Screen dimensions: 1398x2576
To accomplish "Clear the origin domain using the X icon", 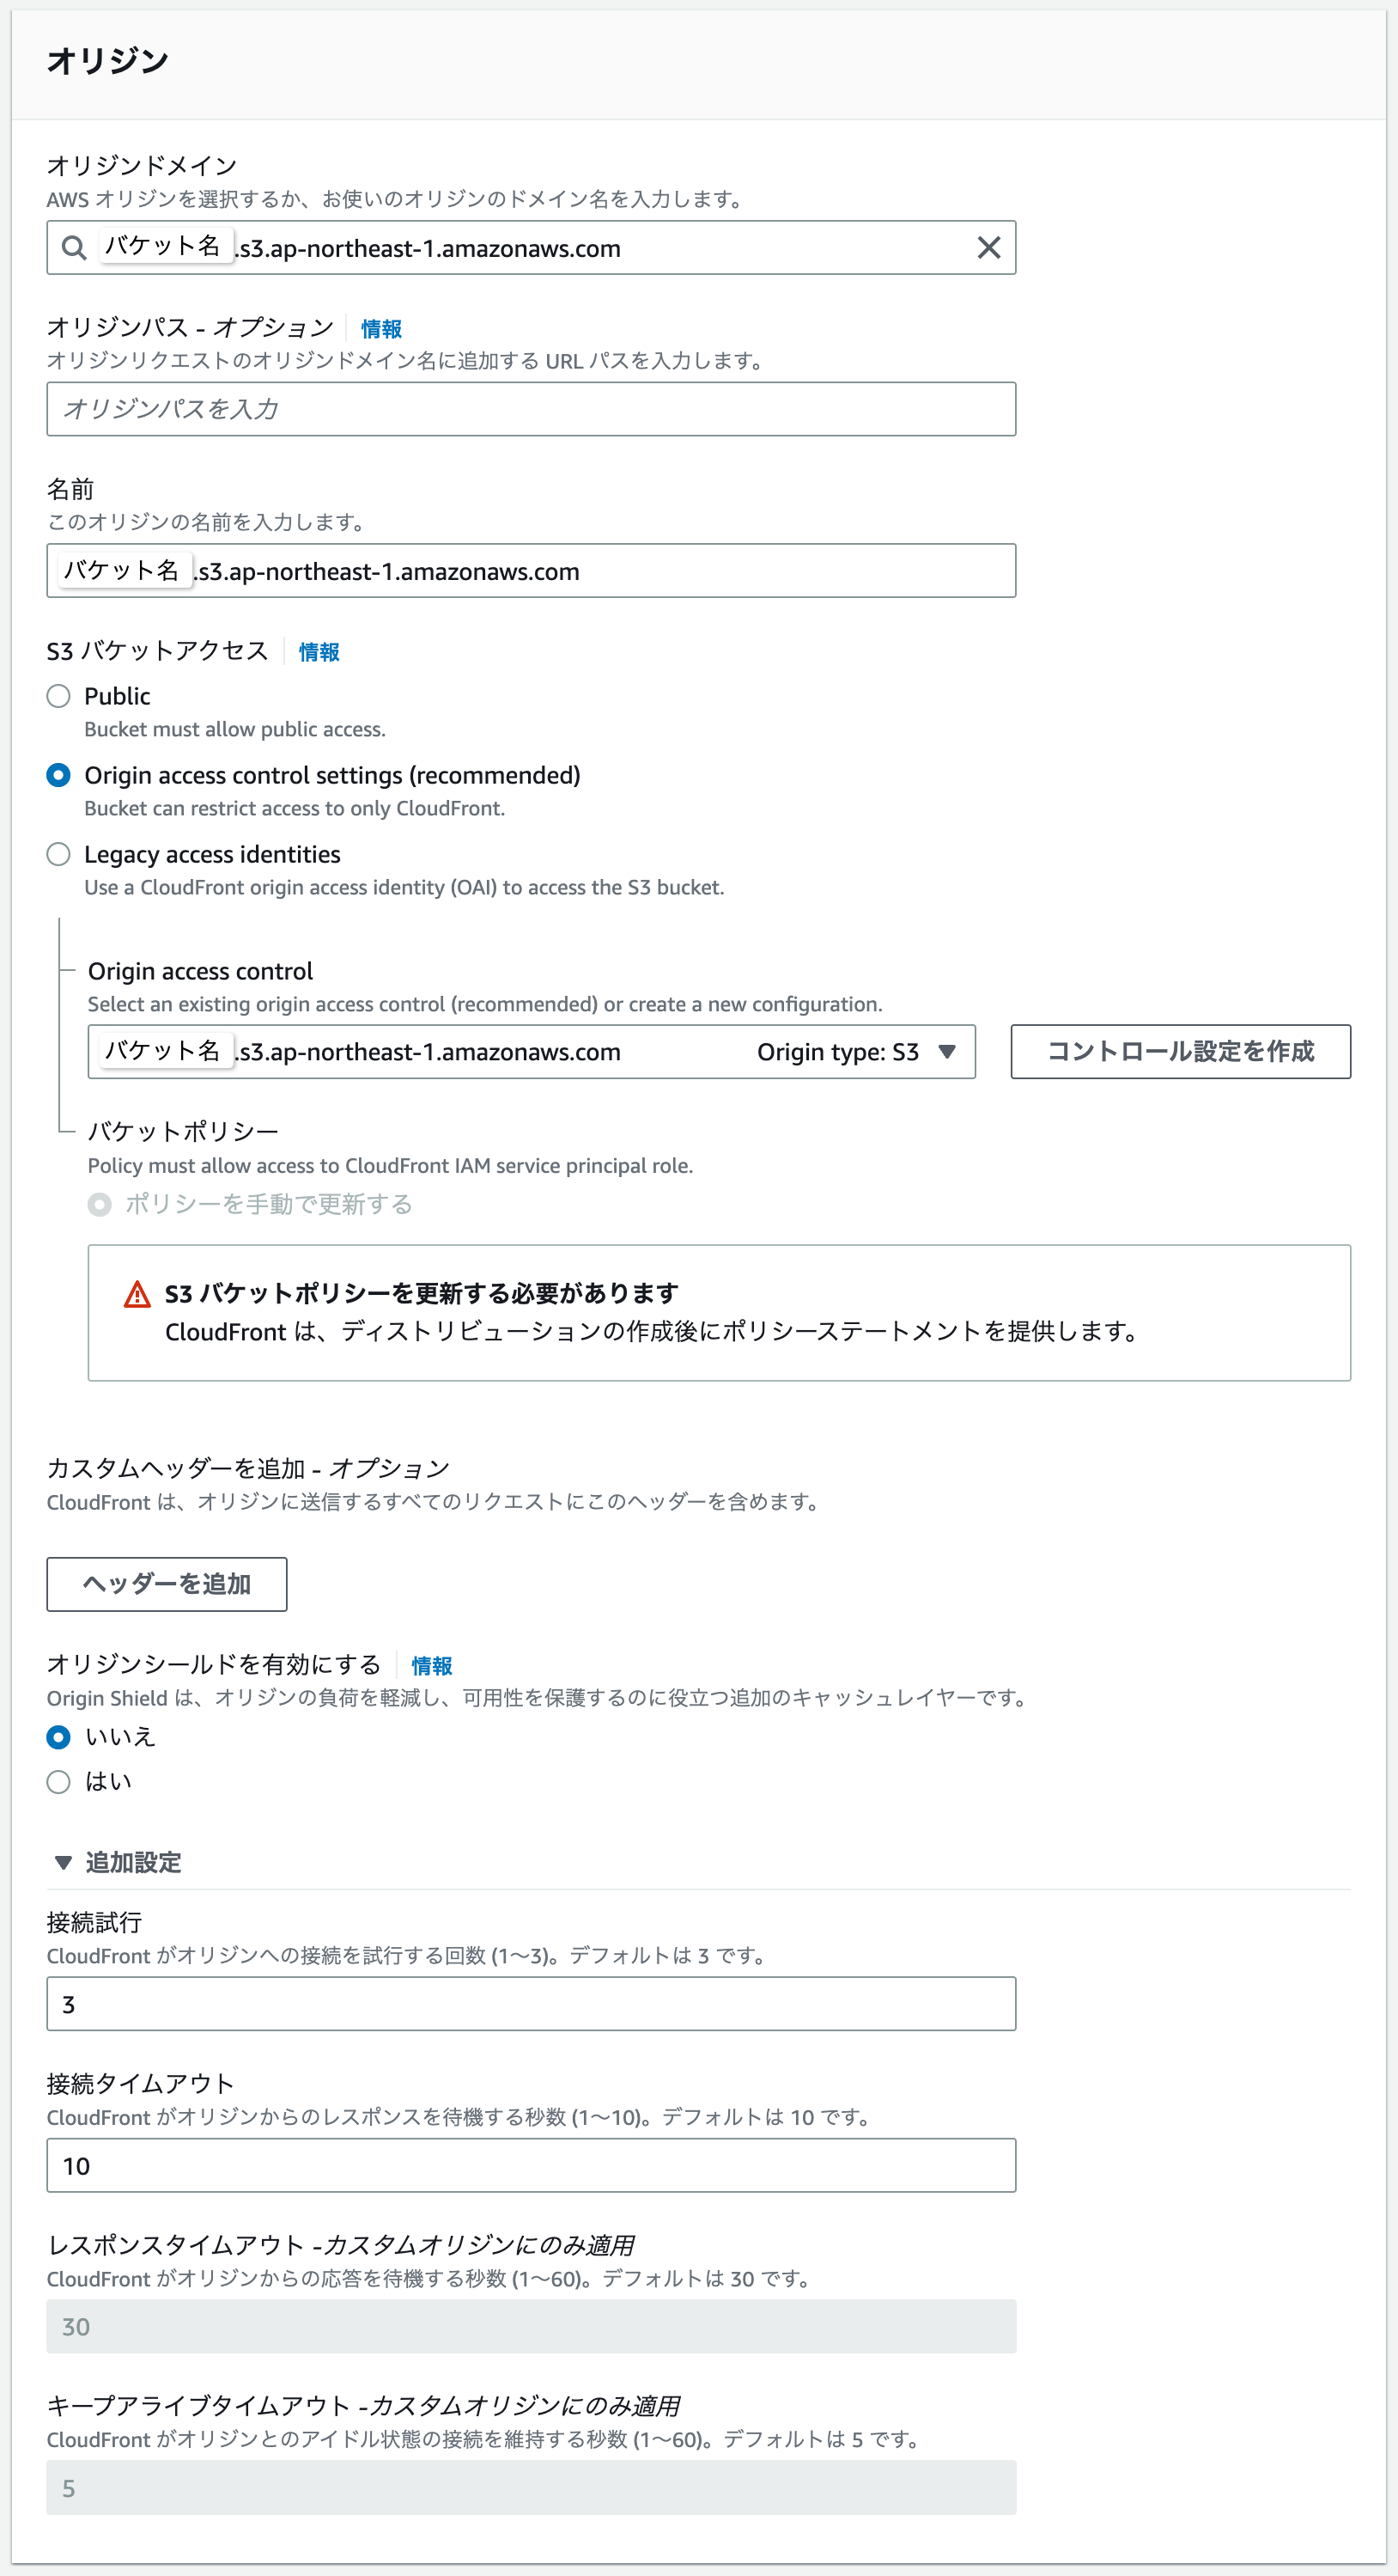I will (988, 248).
